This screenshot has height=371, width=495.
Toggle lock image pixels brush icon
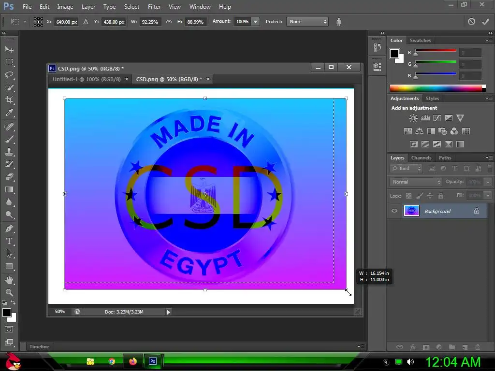click(x=419, y=196)
